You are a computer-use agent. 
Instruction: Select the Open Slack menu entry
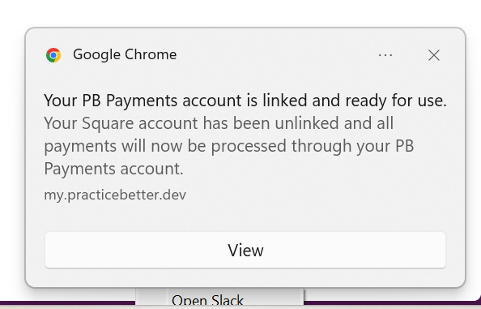tap(207, 300)
